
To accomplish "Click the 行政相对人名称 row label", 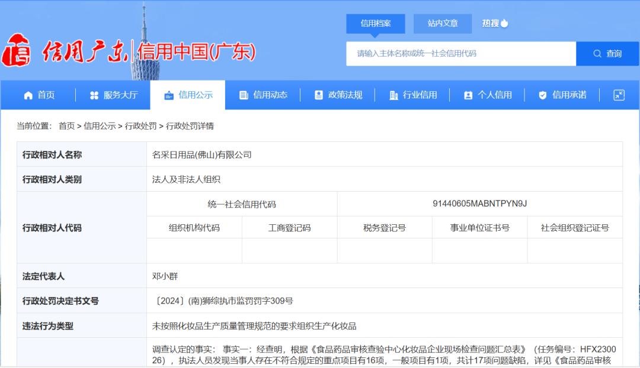I will click(x=52, y=155).
